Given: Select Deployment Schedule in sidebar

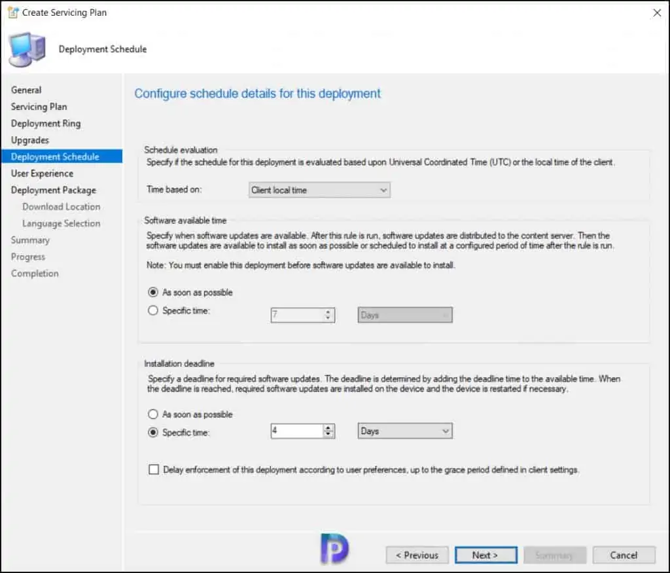Looking at the screenshot, I should (x=62, y=157).
